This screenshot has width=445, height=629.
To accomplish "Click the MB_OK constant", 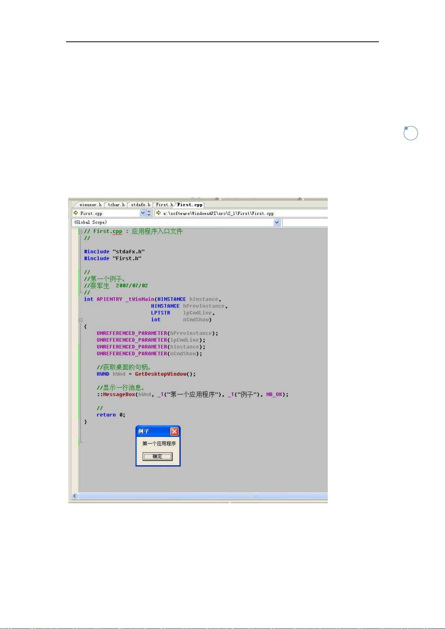I will click(x=274, y=394).
